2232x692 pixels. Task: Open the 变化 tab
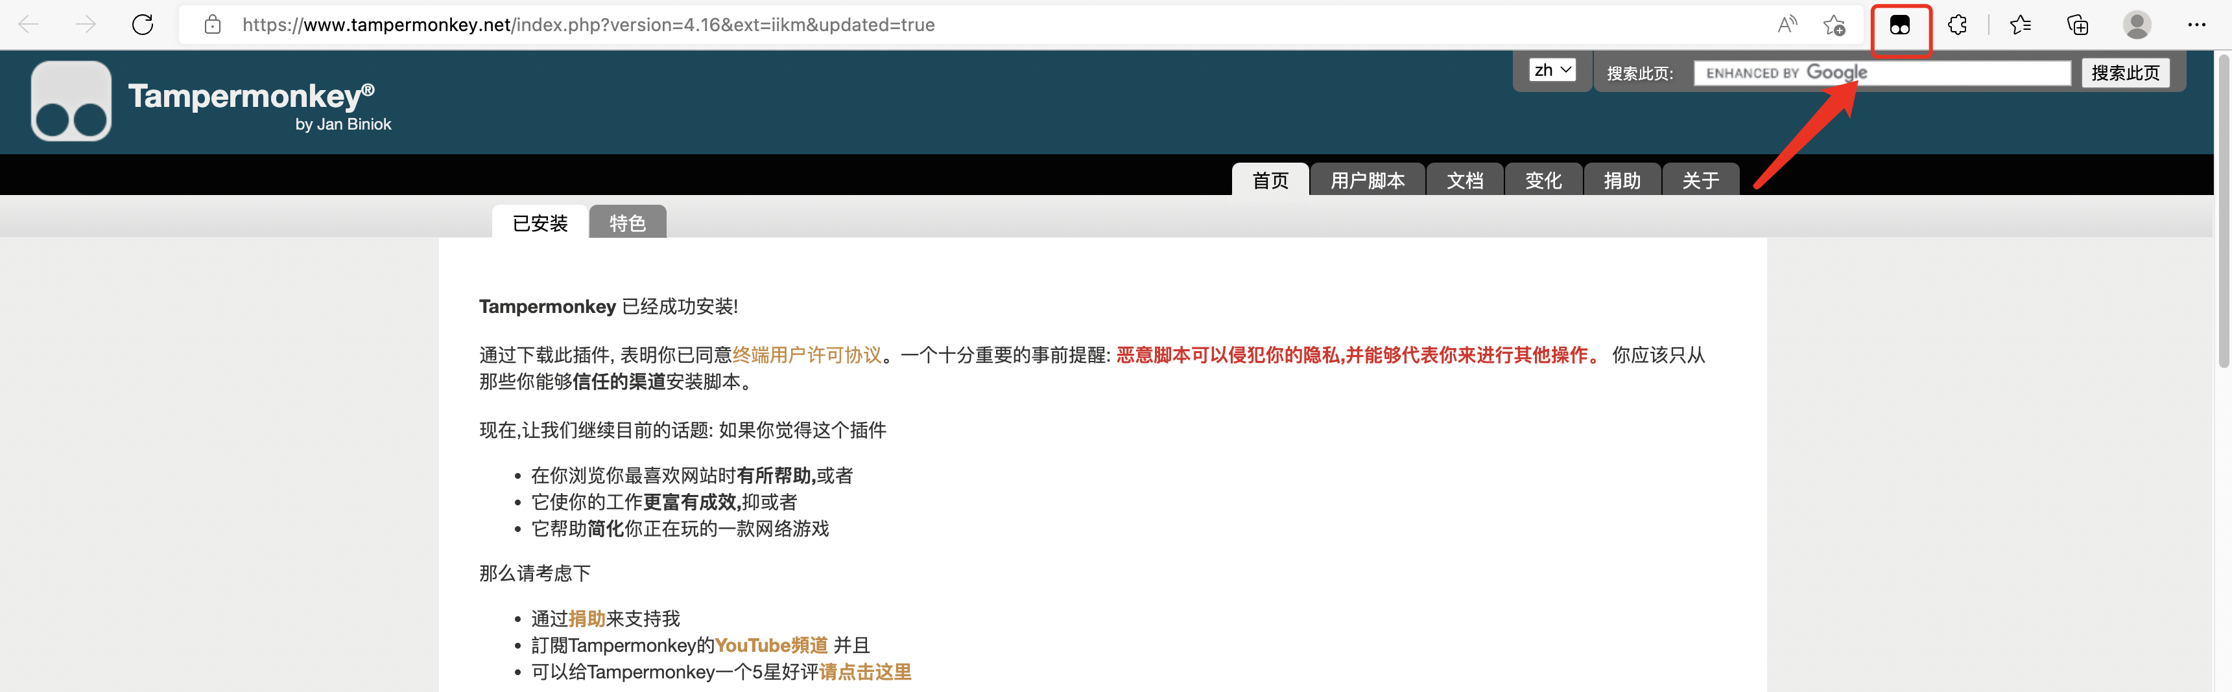pos(1543,179)
